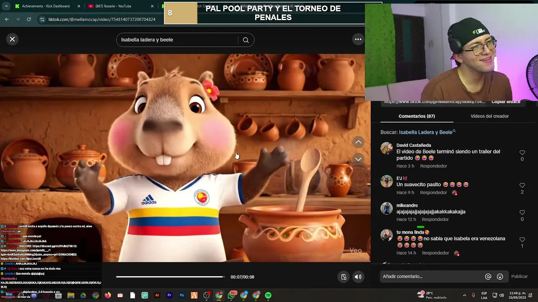Open the browser tab search dropdown
The image size is (538, 302).
[x=6, y=6]
